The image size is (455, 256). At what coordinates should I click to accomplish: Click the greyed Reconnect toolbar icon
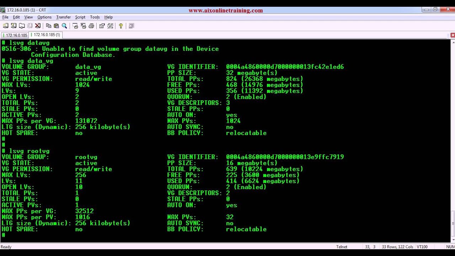(x=30, y=26)
